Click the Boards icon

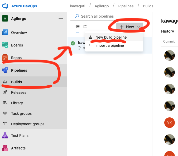pos(5,45)
